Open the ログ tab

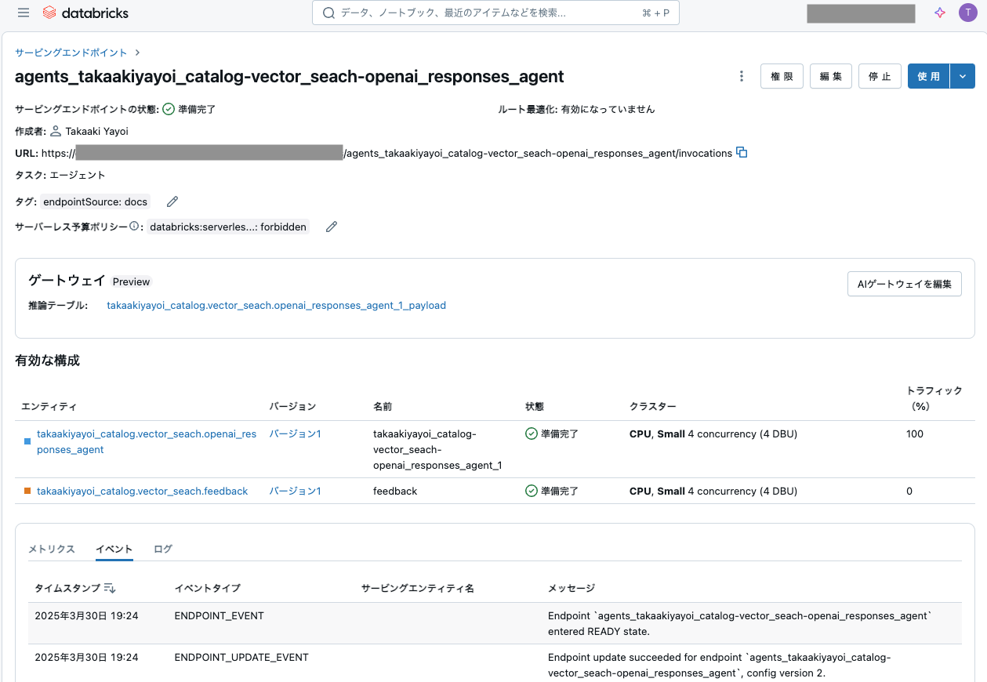[x=162, y=549]
